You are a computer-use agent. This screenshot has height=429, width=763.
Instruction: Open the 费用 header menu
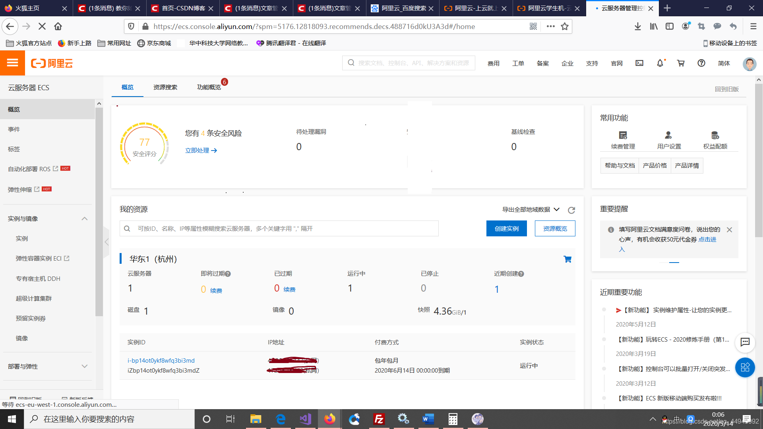pyautogui.click(x=494, y=63)
